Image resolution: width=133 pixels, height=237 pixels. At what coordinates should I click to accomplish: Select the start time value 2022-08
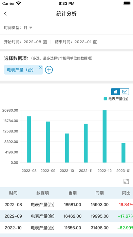point(32,42)
